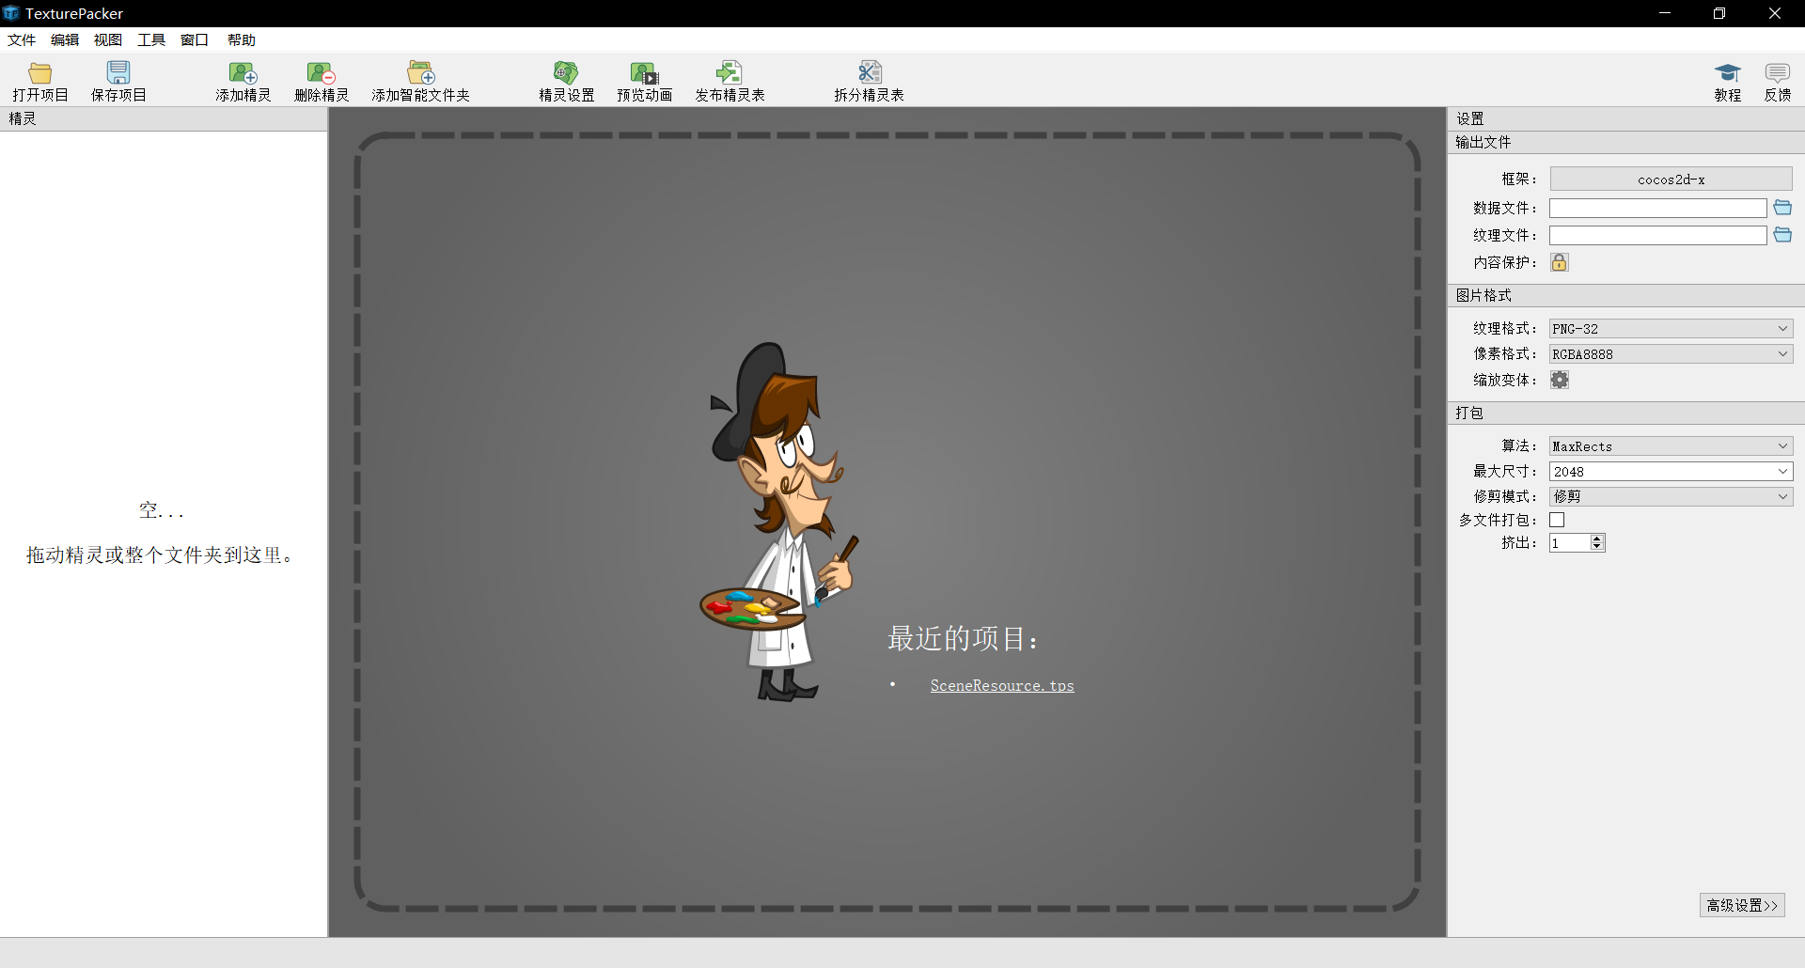
Task: Delete sprites via the 删除精灵 icon
Action: click(x=322, y=80)
